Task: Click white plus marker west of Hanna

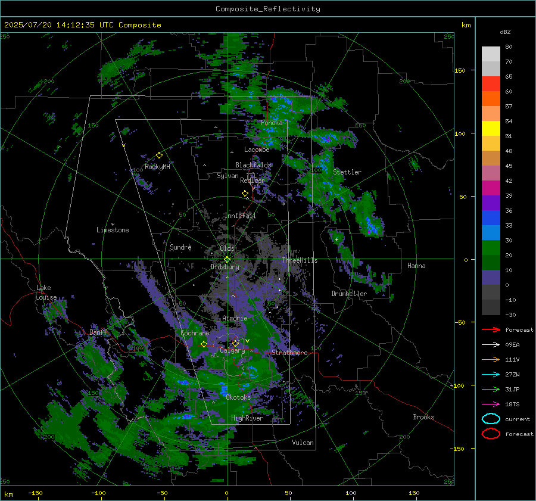Action: (336, 239)
